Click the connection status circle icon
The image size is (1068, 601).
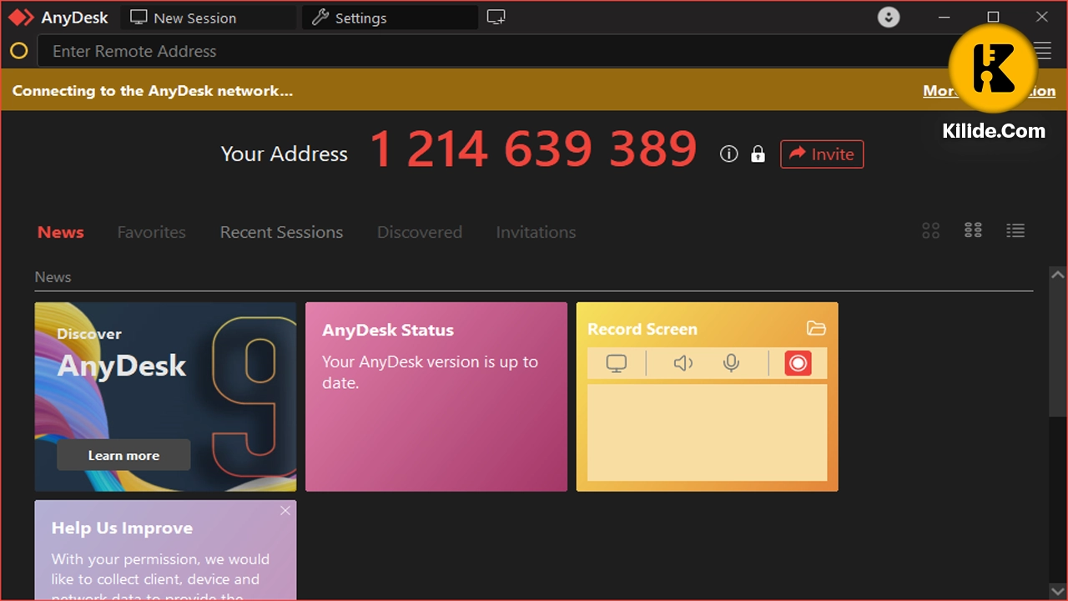coord(18,52)
